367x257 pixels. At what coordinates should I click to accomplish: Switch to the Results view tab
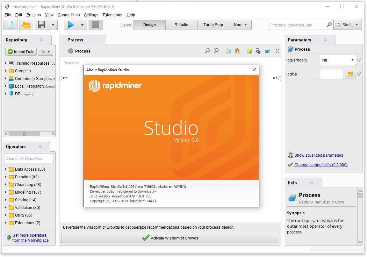point(181,25)
